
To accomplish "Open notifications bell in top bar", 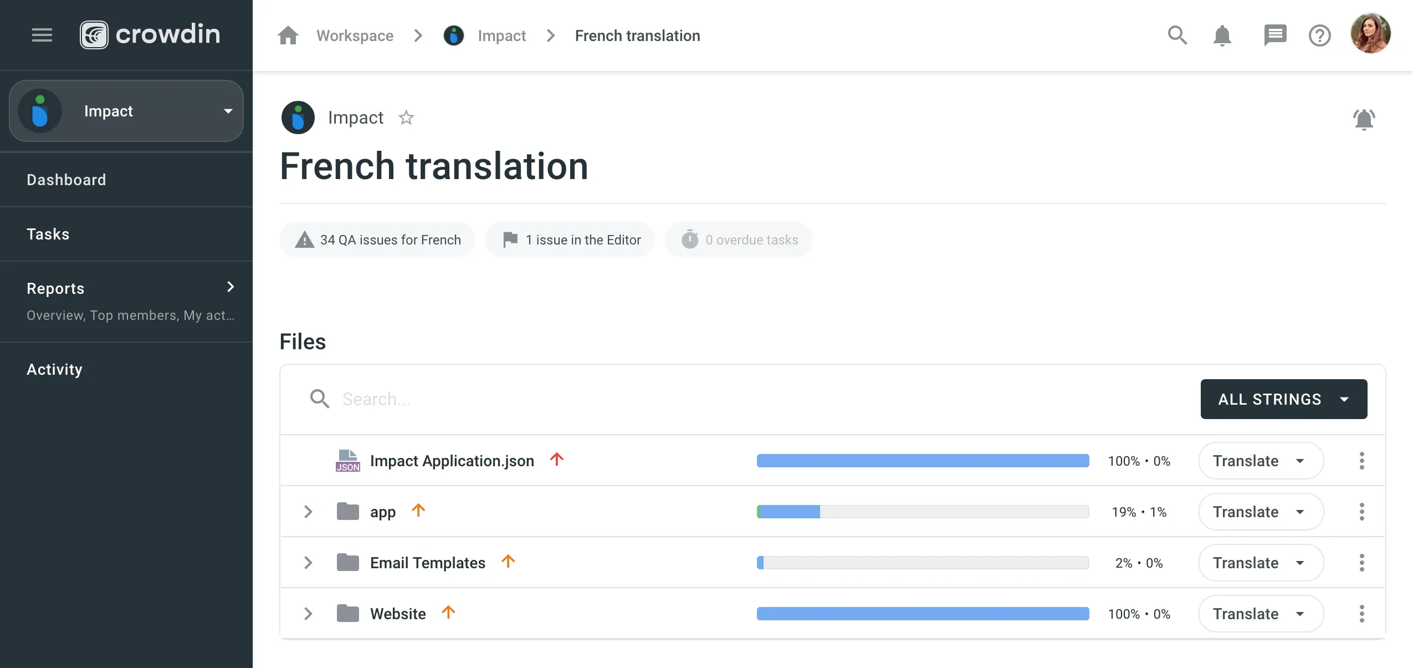I will (1222, 35).
